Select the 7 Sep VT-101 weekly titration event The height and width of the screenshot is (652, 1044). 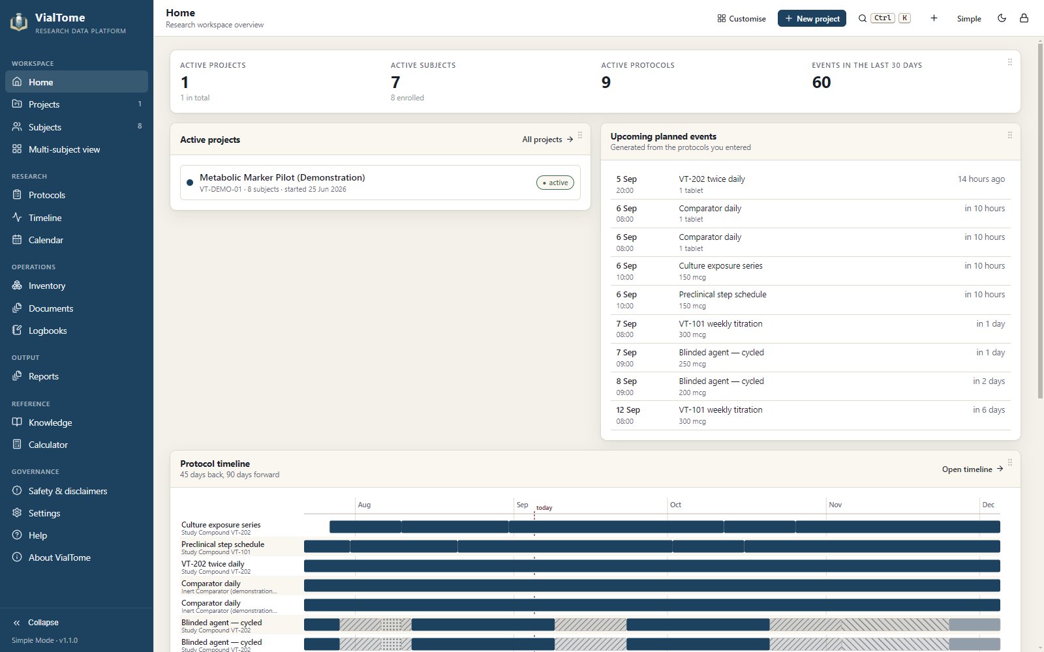pos(810,329)
